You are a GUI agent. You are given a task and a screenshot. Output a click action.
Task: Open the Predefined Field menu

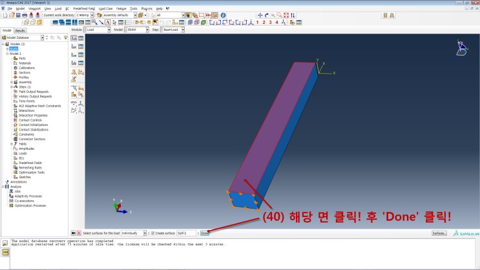click(84, 8)
